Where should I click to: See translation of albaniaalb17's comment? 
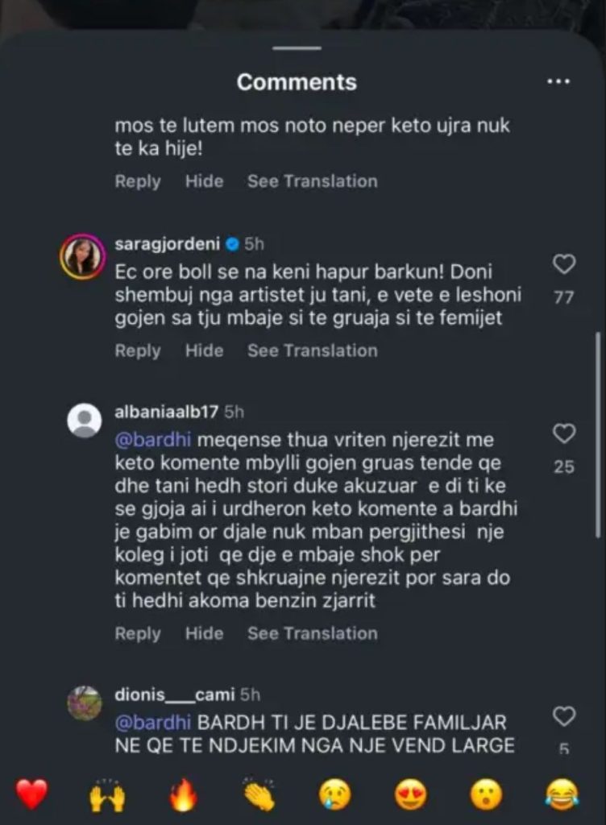click(312, 634)
